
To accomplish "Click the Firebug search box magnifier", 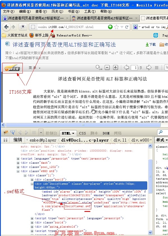I will pyautogui.click(x=161, y=132).
